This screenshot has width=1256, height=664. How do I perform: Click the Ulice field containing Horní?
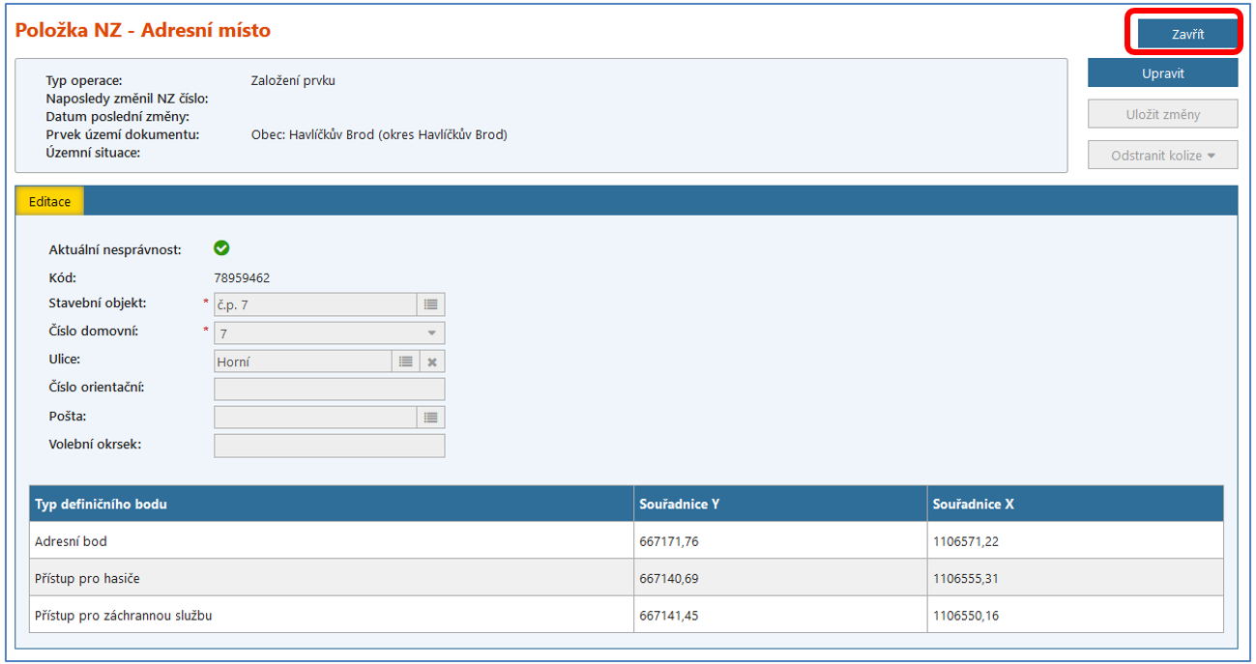303,361
